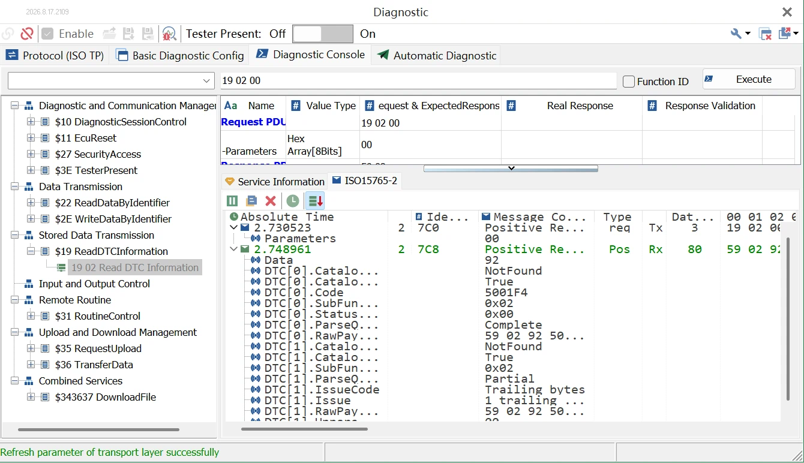This screenshot has height=463, width=804.
Task: Click the grayed save-transfer icon before bug icon
Action: coord(148,34)
